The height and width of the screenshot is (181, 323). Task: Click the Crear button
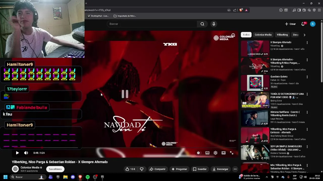coord(290,24)
